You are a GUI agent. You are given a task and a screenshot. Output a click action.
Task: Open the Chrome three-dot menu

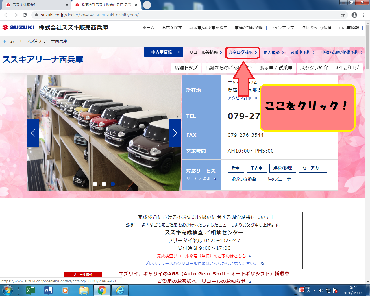[x=364, y=15]
